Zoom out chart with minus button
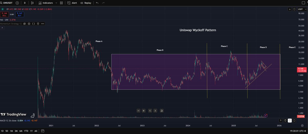The width and height of the screenshot is (308, 134). click(x=138, y=111)
